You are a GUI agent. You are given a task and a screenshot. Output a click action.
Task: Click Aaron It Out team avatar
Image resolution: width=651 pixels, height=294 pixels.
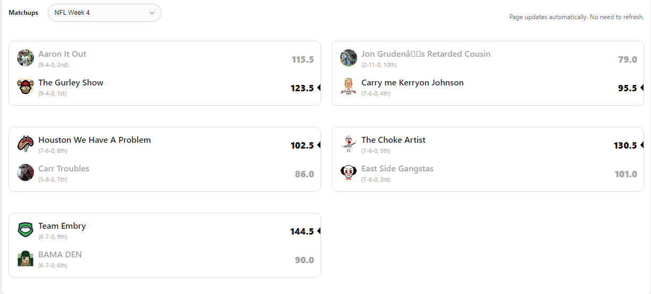(x=26, y=58)
